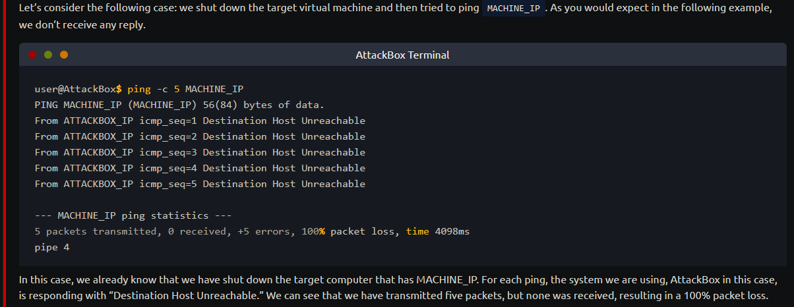Click the icmp_seq=2 Destination Host Unreachable line
This screenshot has width=794, height=307.
tap(200, 136)
